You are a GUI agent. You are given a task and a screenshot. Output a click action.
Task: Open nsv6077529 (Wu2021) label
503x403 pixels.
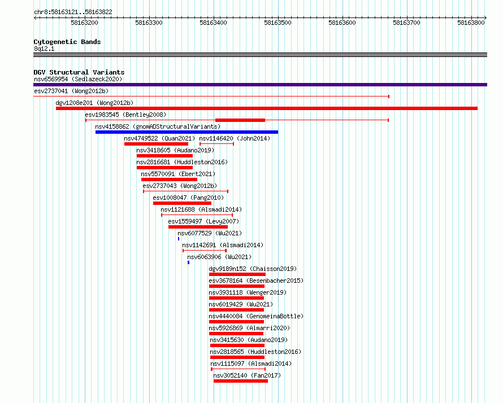click(x=210, y=233)
